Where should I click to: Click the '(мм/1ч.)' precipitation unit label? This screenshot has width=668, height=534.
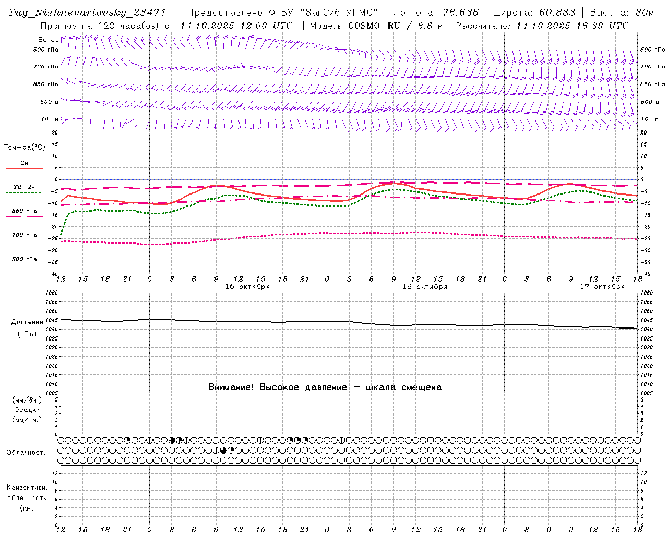[x=27, y=420]
